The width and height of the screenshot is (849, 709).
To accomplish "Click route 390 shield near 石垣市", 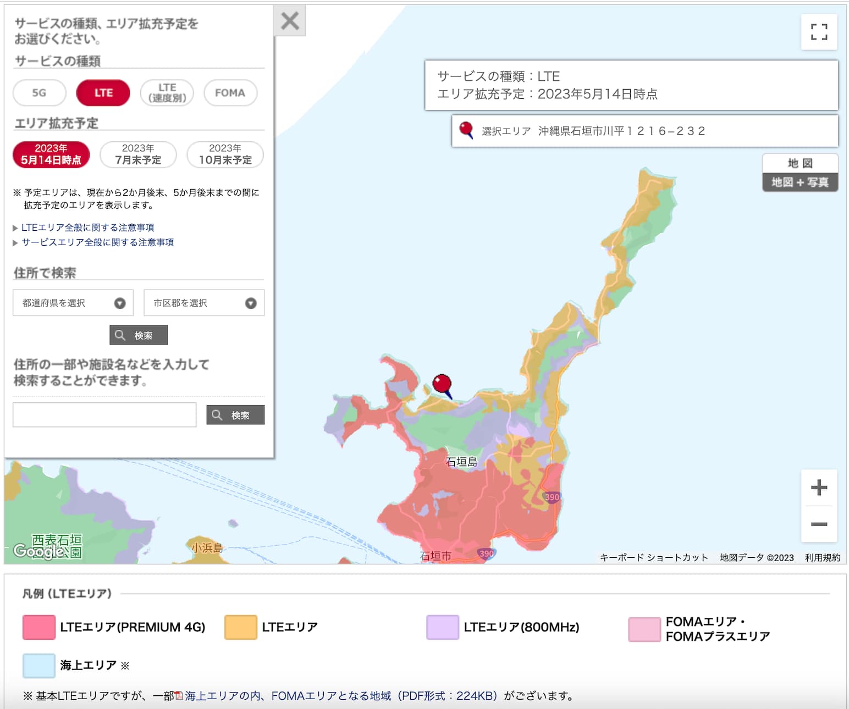I will coord(486,553).
